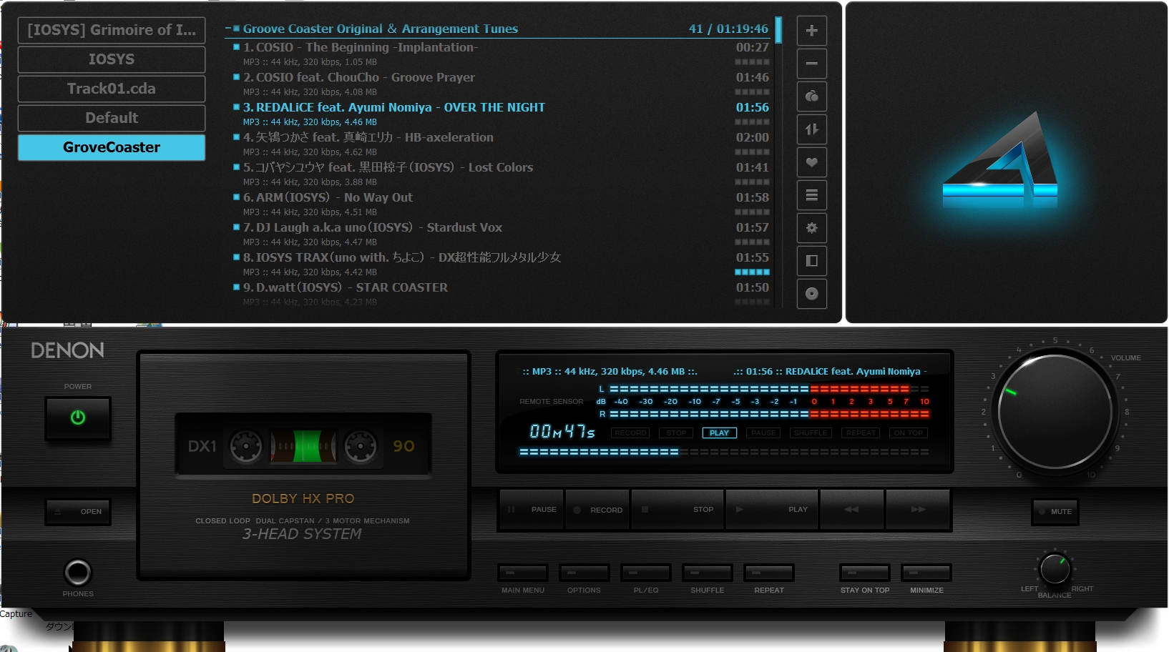Set rating marks on track 8 row
1169x652 pixels.
click(x=753, y=272)
